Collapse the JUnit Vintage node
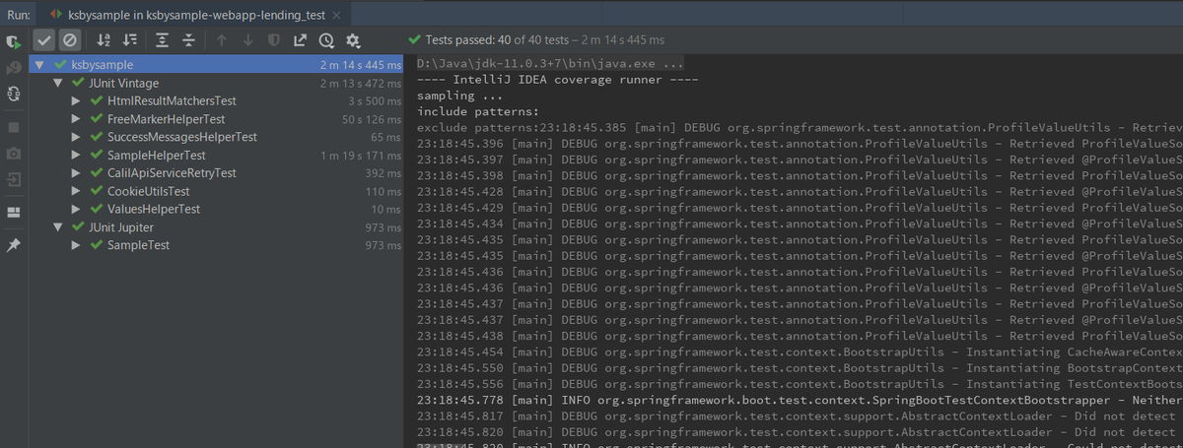The width and height of the screenshot is (1183, 448). click(x=58, y=84)
